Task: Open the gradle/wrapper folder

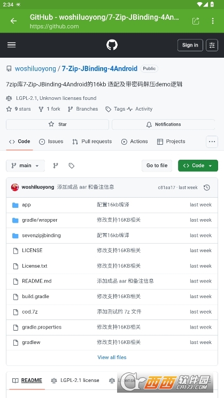Action: point(40,220)
